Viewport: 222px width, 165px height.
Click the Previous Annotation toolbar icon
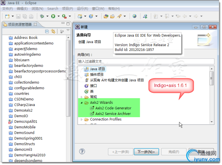(x=167, y=16)
